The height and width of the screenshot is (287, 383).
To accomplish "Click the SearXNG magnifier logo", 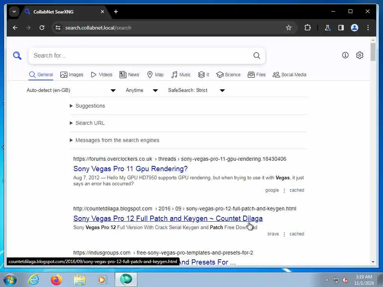I will point(17,56).
